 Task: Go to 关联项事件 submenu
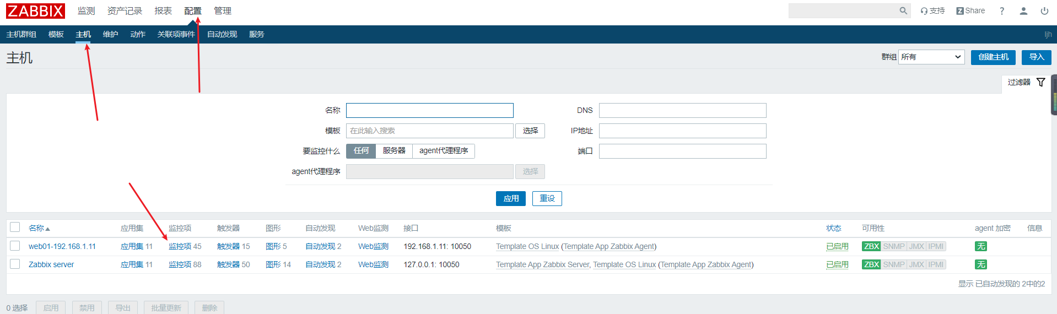[176, 34]
